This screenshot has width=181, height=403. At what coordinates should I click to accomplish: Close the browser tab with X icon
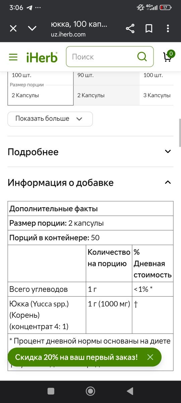13,29
